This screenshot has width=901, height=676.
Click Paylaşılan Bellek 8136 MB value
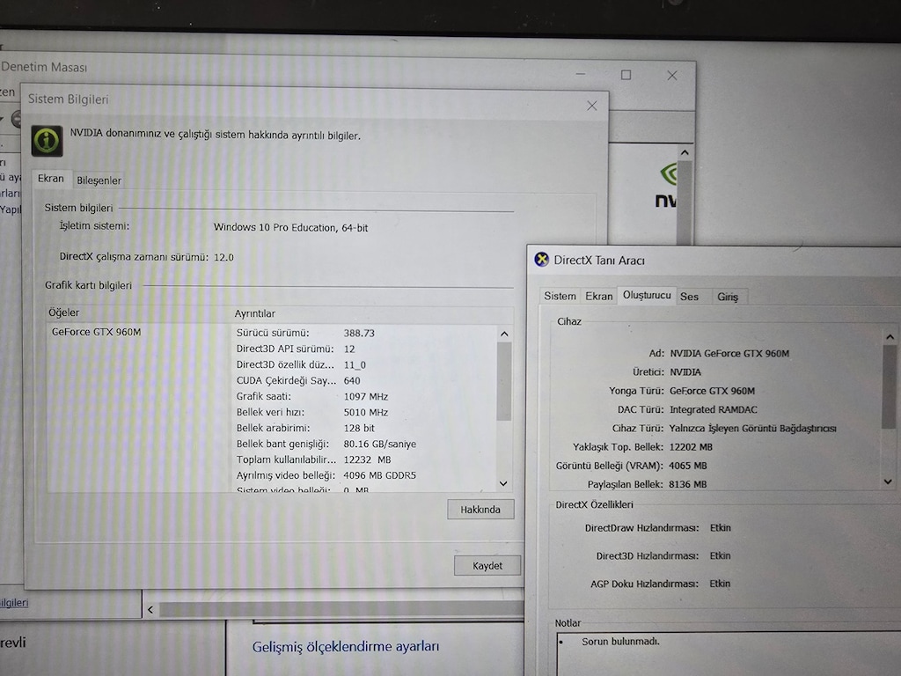coord(688,484)
